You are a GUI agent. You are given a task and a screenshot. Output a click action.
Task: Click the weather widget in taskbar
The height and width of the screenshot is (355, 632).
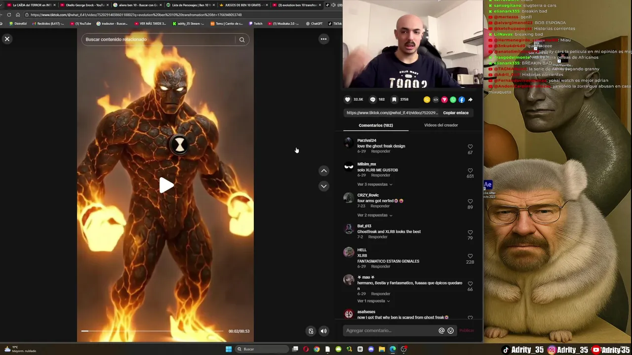point(21,349)
